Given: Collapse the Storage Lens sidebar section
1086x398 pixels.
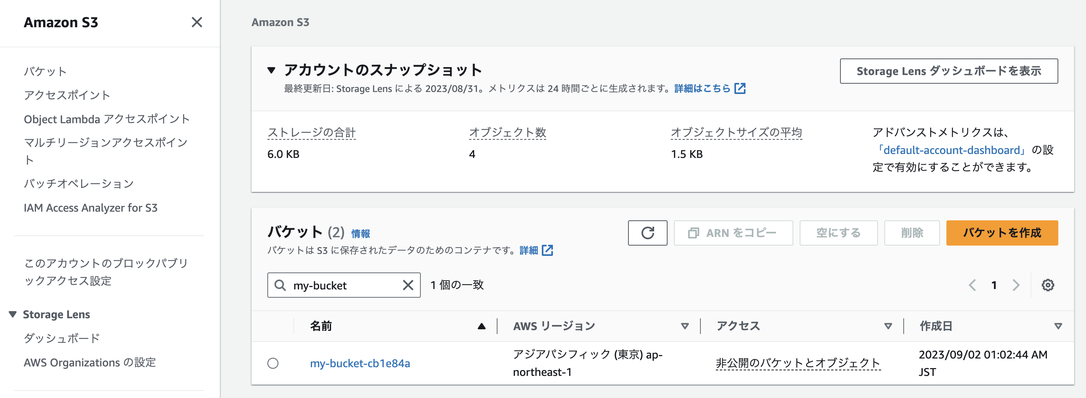Looking at the screenshot, I should click(13, 314).
